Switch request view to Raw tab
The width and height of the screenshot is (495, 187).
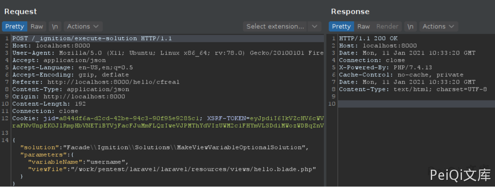tap(37, 27)
